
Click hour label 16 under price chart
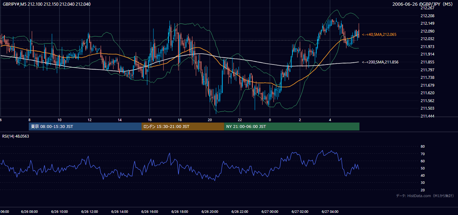(x=150, y=120)
